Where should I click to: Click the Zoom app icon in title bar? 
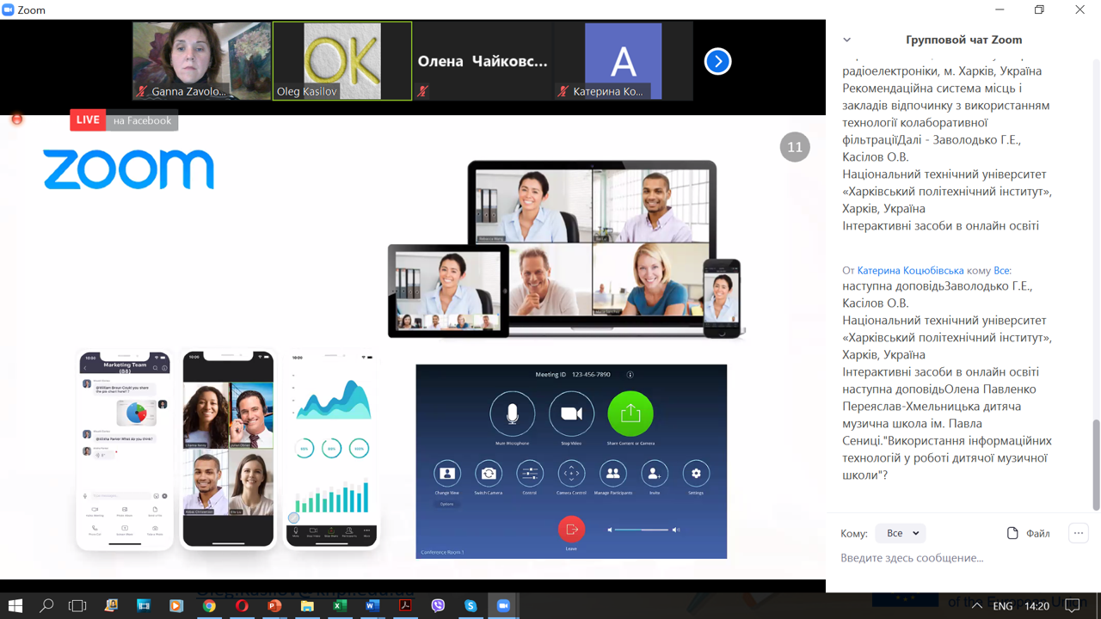pyautogui.click(x=9, y=9)
